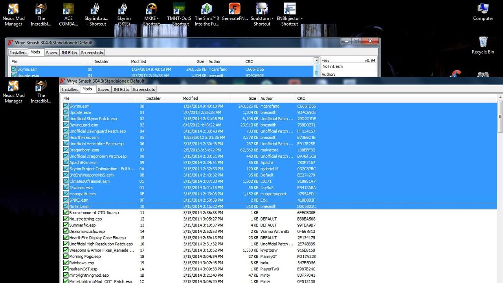Launch Skyrim (SKSE) desktop icon
The width and height of the screenshot is (503, 283).
click(x=124, y=14)
